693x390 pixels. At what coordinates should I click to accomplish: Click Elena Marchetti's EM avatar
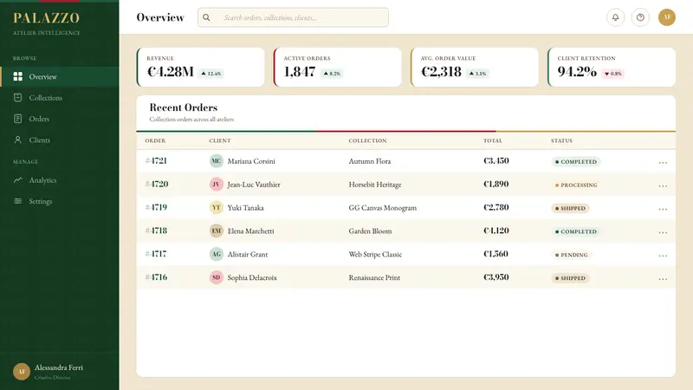(x=216, y=231)
